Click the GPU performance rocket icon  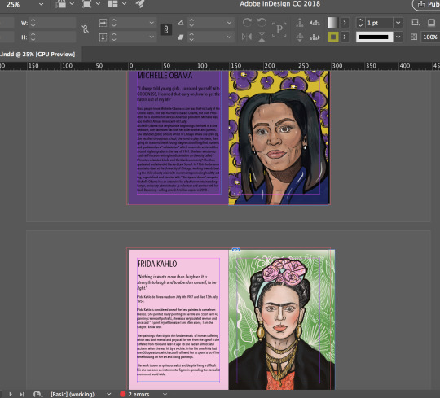pos(140,3)
